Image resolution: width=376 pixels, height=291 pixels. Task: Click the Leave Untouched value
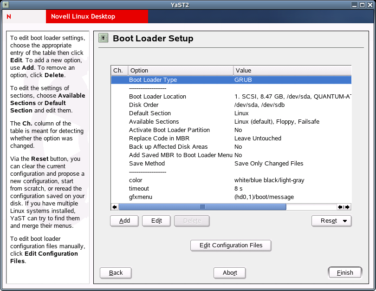pos(258,139)
